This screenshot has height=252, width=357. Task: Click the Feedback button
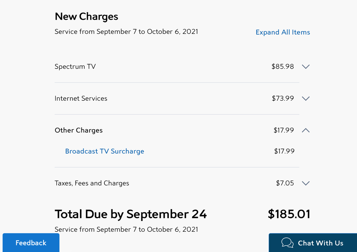31,243
